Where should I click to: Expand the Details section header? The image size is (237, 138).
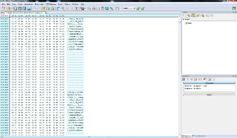pos(209,95)
